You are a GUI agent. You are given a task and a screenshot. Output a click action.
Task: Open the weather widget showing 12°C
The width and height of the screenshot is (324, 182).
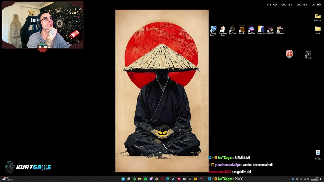click(8, 179)
